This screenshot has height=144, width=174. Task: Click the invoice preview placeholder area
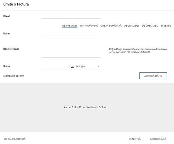[87, 107]
